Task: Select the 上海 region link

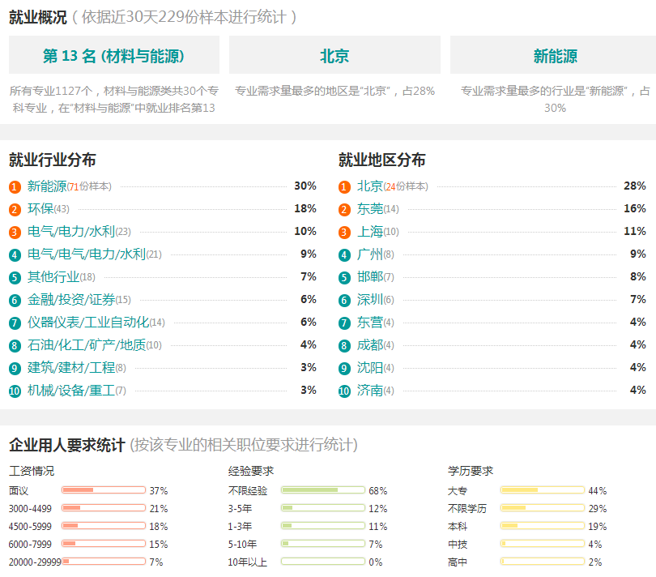Action: click(370, 232)
